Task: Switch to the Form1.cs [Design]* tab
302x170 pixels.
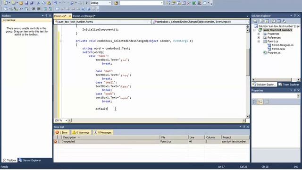Action: coord(84,16)
